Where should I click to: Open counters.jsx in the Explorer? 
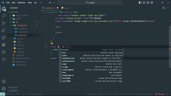click(x=23, y=32)
